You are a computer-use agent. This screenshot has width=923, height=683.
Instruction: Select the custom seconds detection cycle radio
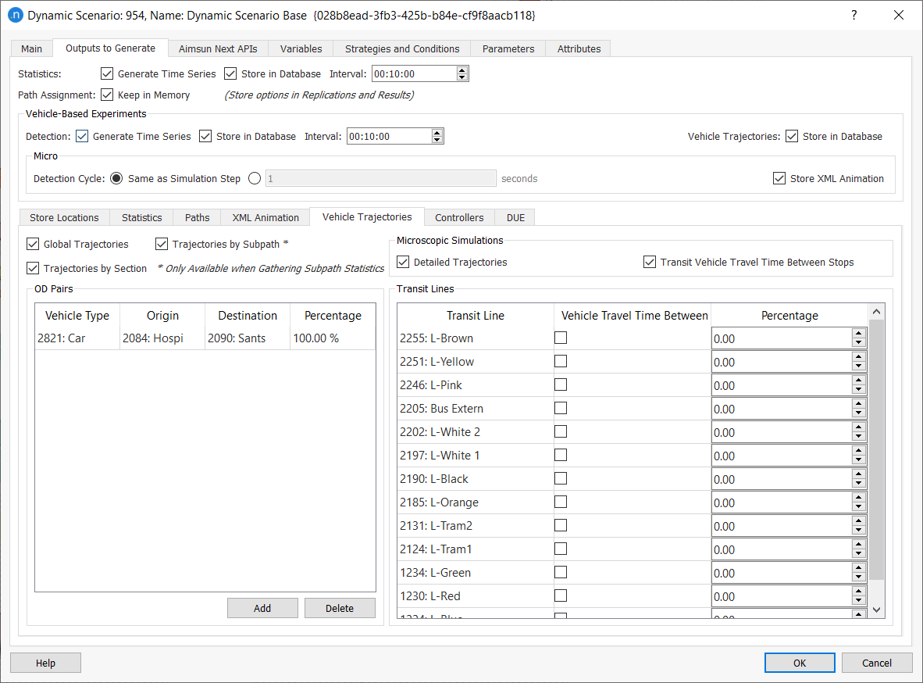[x=255, y=178]
